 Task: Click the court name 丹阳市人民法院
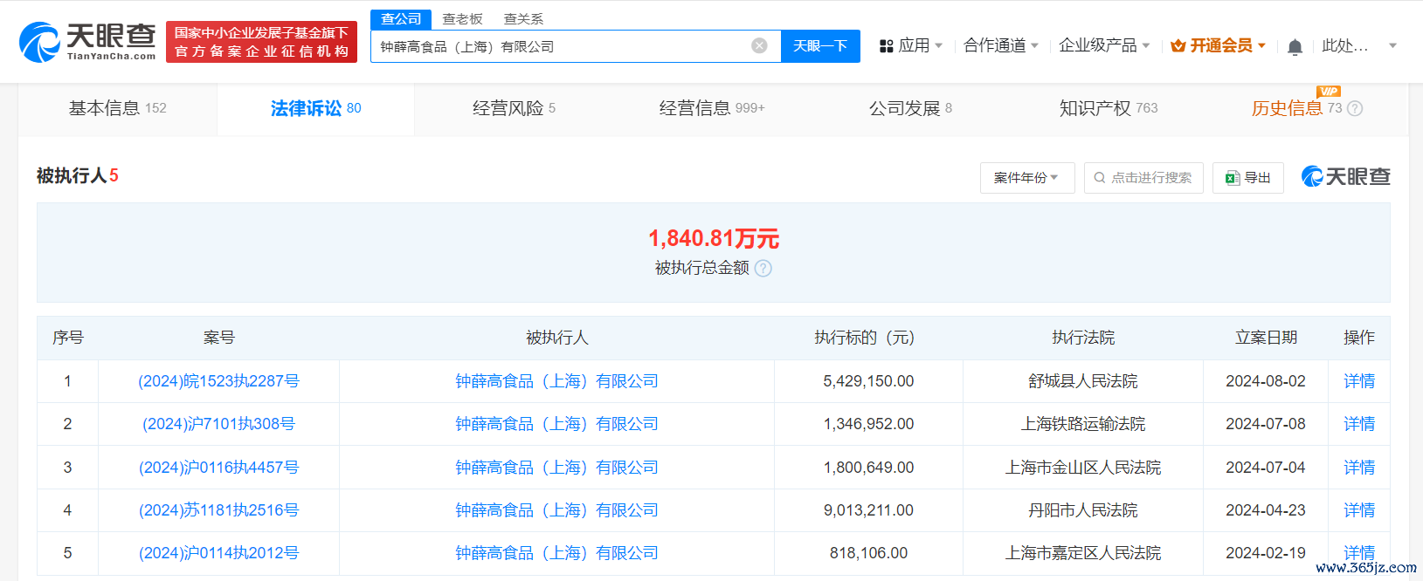pos(1083,510)
